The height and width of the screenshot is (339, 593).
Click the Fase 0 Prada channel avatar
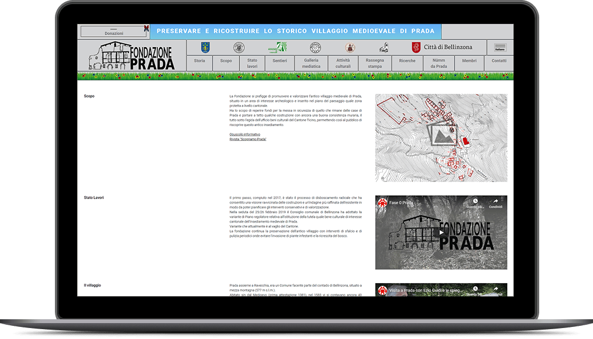(x=382, y=203)
